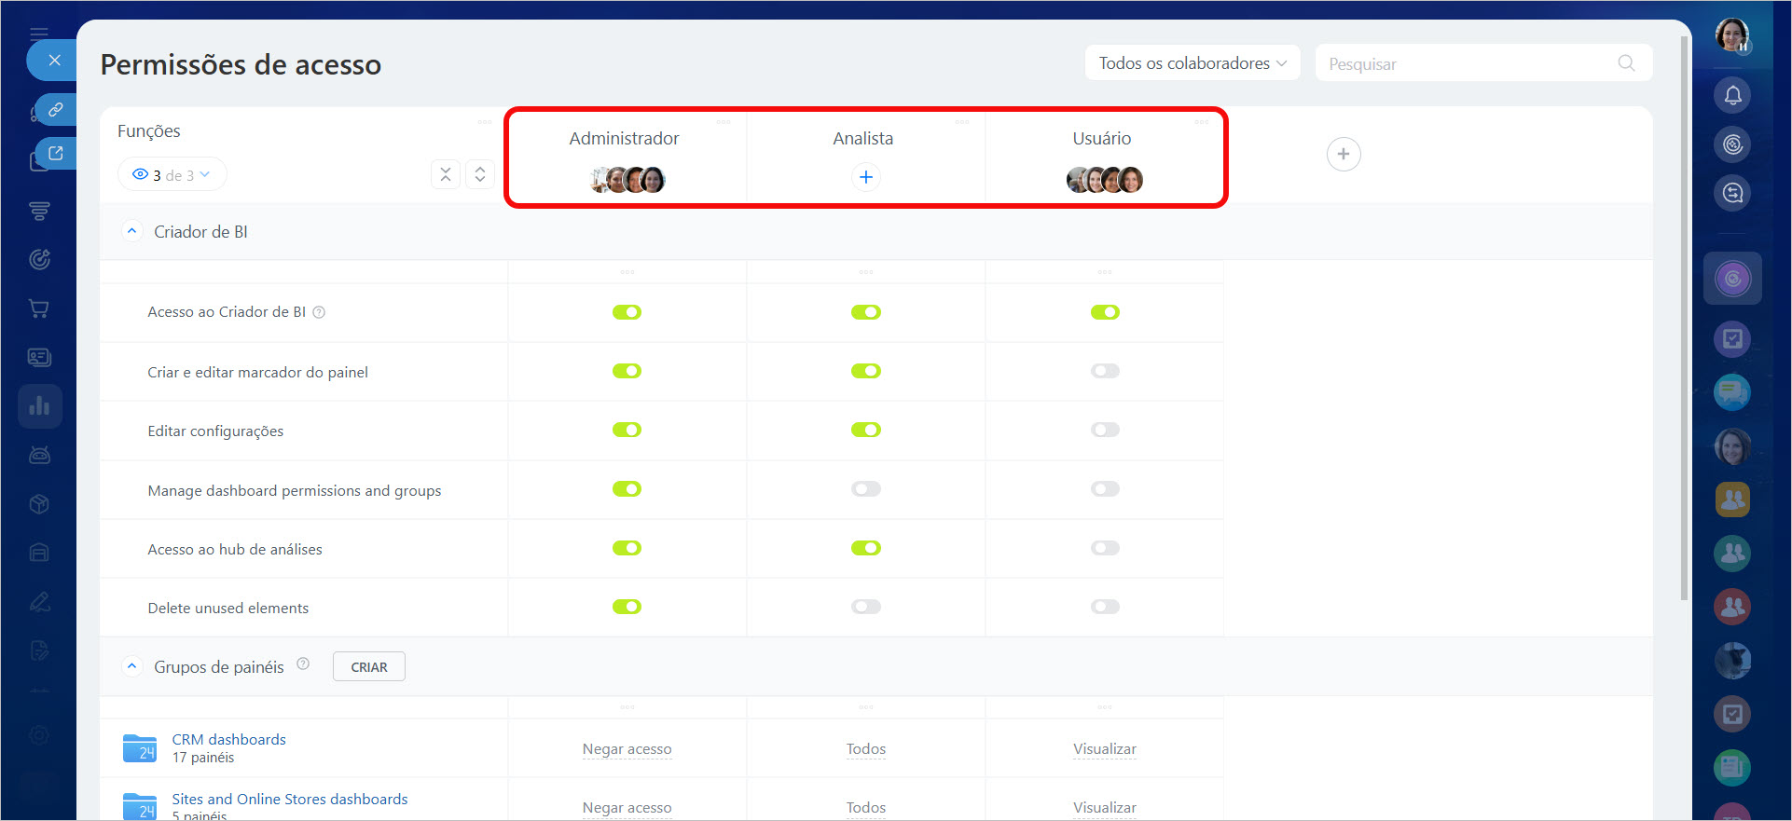Close the permissions slider with X
1792x821 pixels.
coord(54,61)
